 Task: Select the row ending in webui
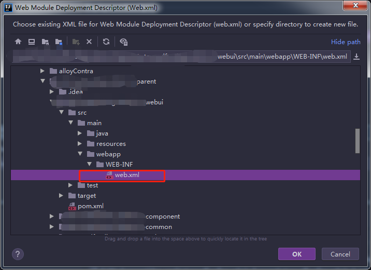[x=186, y=102]
